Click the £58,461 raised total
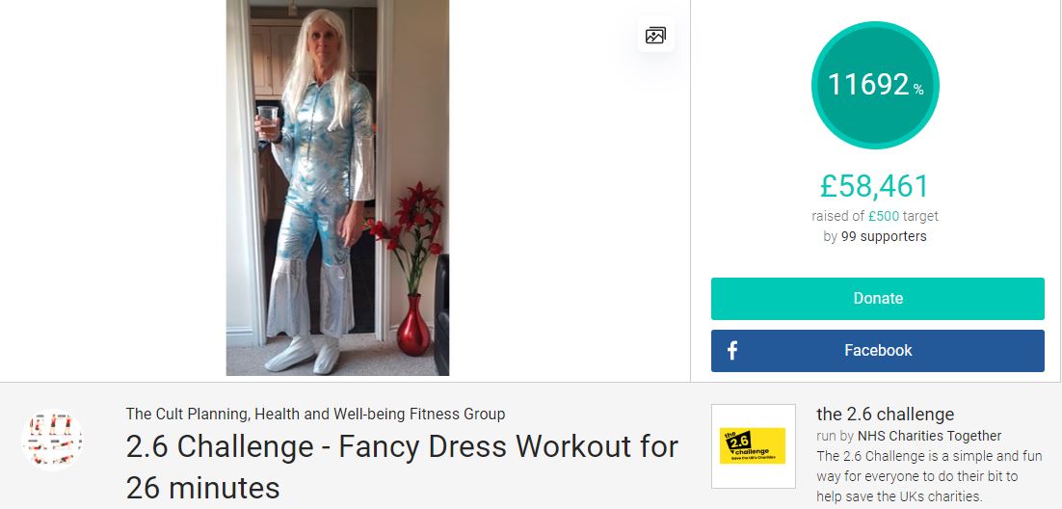This screenshot has height=509, width=1062. 875,186
